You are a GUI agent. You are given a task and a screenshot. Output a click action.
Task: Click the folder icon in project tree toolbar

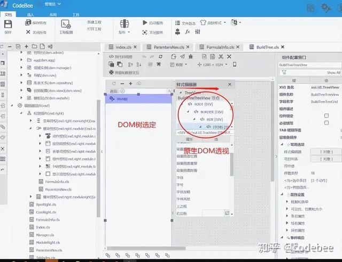click(x=34, y=46)
